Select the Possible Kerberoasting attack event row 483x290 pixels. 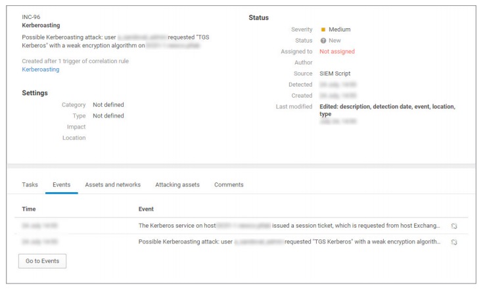coord(289,241)
